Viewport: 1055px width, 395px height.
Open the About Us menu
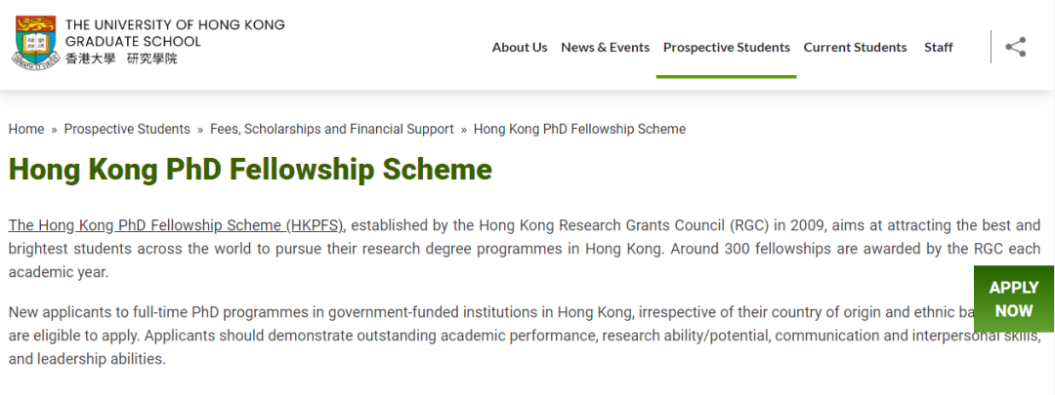tap(520, 47)
